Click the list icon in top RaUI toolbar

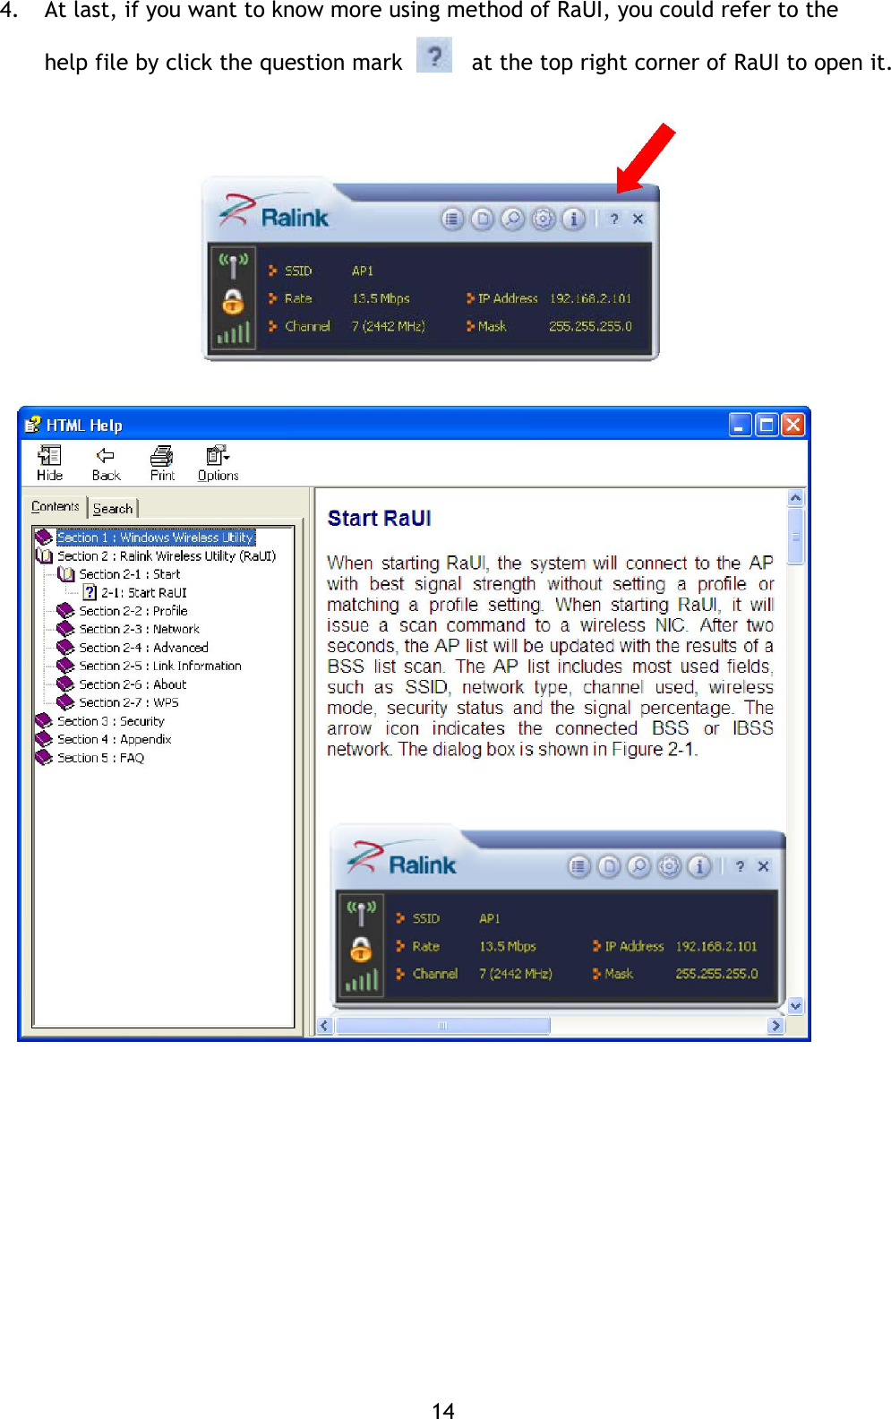pos(452,219)
